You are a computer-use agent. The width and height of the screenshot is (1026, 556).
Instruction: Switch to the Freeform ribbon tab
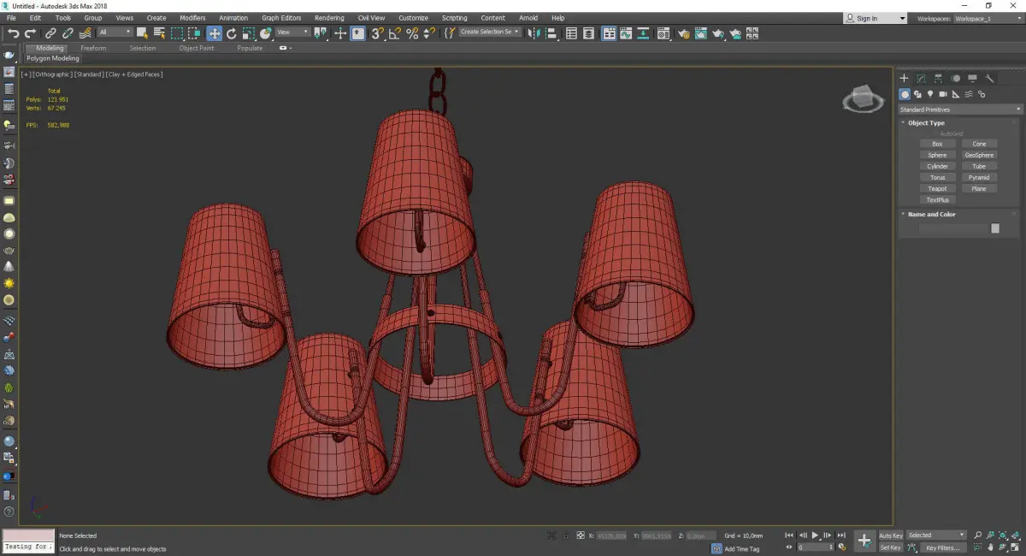click(93, 48)
